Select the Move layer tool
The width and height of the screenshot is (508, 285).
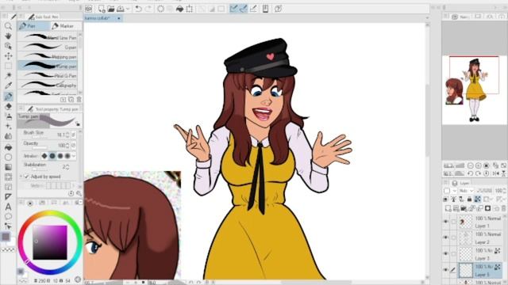click(8, 56)
